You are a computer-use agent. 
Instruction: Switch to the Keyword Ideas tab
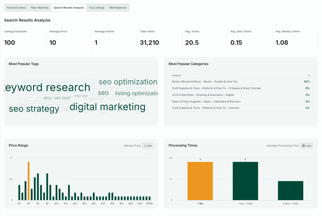click(16, 8)
